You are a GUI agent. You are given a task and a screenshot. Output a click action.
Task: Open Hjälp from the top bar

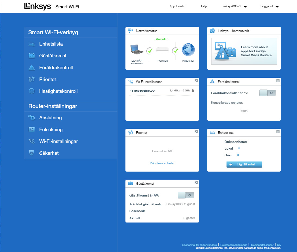tap(203, 6)
